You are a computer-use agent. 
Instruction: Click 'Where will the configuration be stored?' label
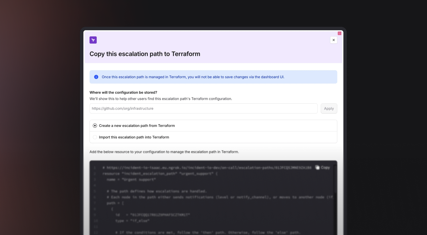coord(123,92)
